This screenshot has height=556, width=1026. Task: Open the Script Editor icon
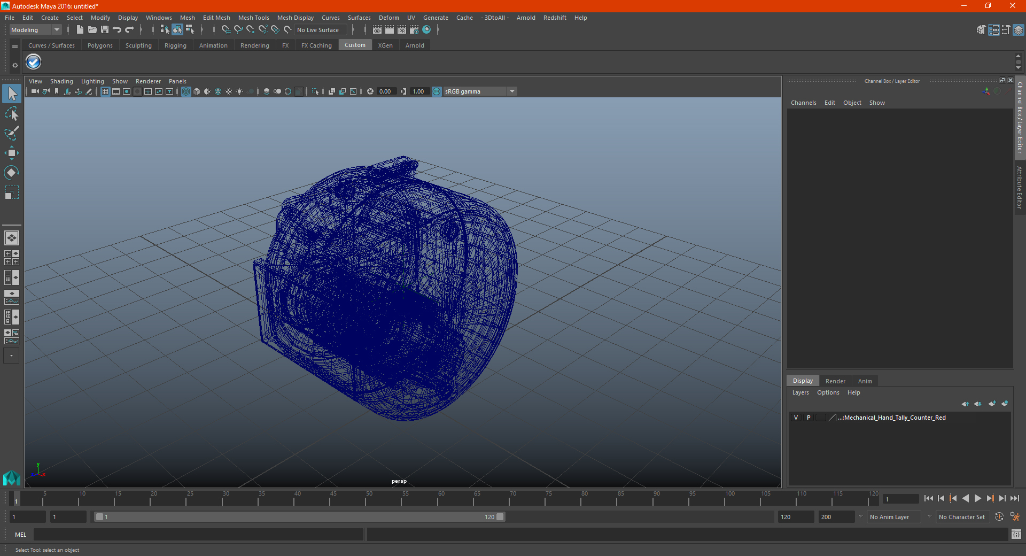pos(1016,534)
